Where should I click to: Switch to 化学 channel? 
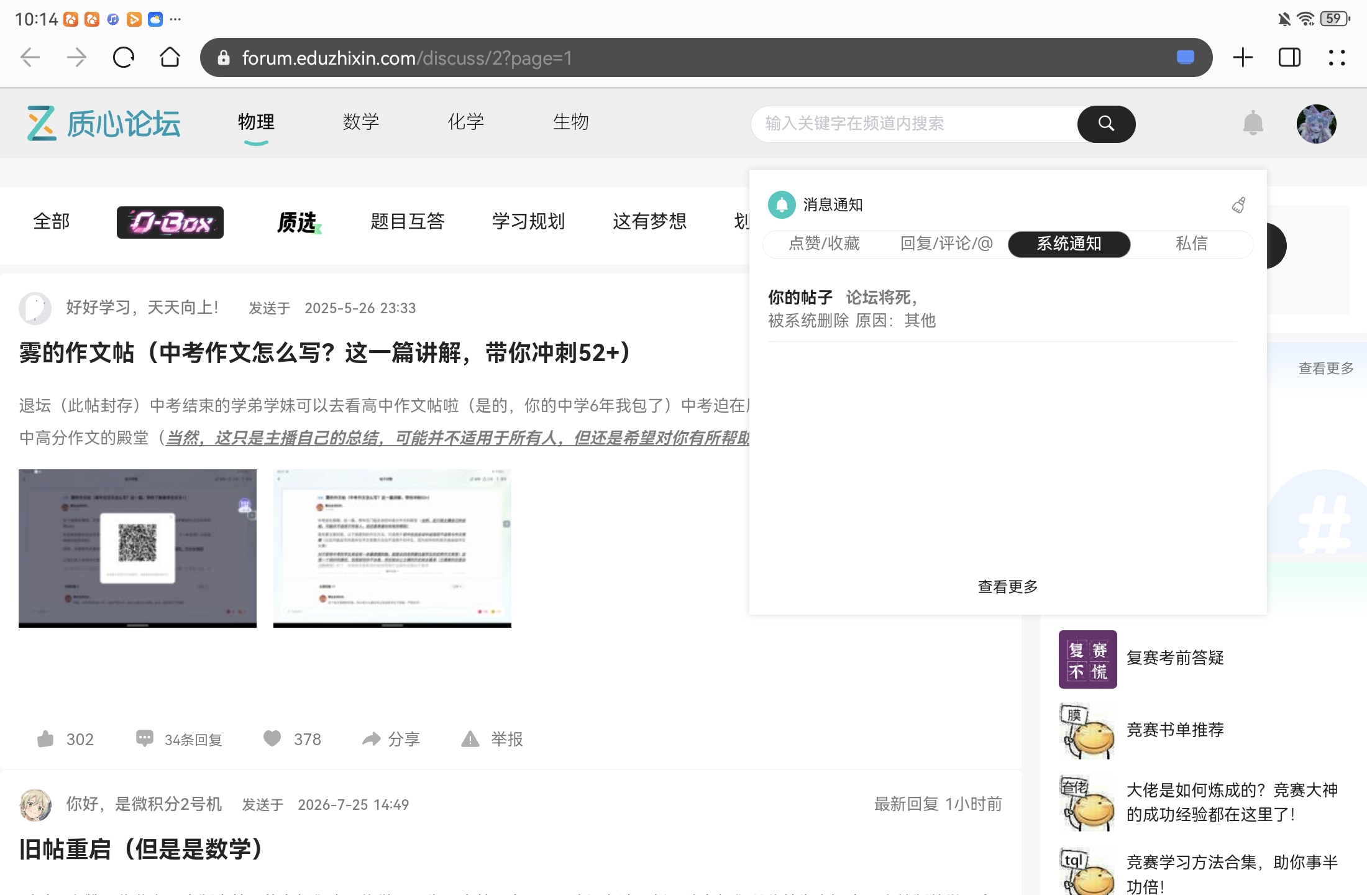(x=466, y=122)
